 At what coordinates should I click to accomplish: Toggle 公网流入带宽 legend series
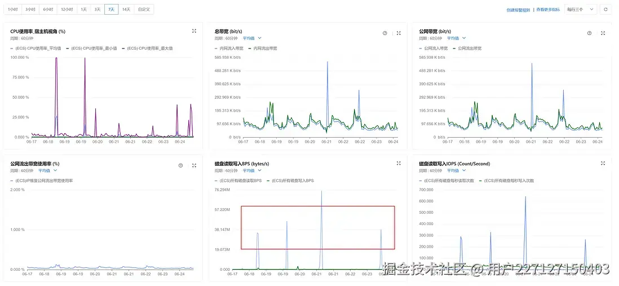(x=434, y=48)
